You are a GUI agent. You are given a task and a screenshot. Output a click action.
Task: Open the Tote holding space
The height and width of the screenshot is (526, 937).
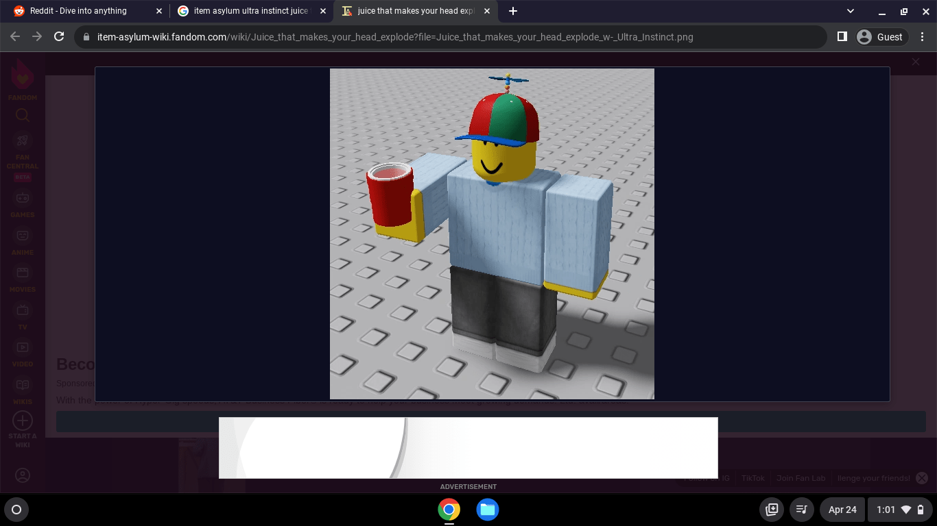click(x=772, y=510)
